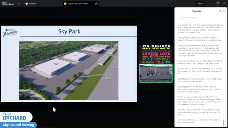Open the Zoom Workplace dropdown arrow
Image resolution: width=228 pixels, height=128 pixels.
click(19, 4)
